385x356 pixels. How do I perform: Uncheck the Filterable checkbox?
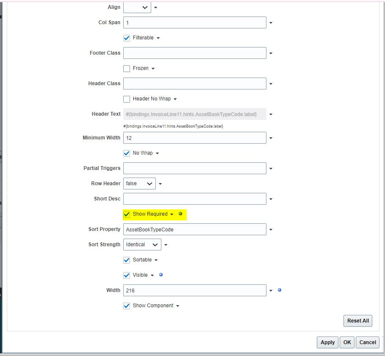point(126,38)
